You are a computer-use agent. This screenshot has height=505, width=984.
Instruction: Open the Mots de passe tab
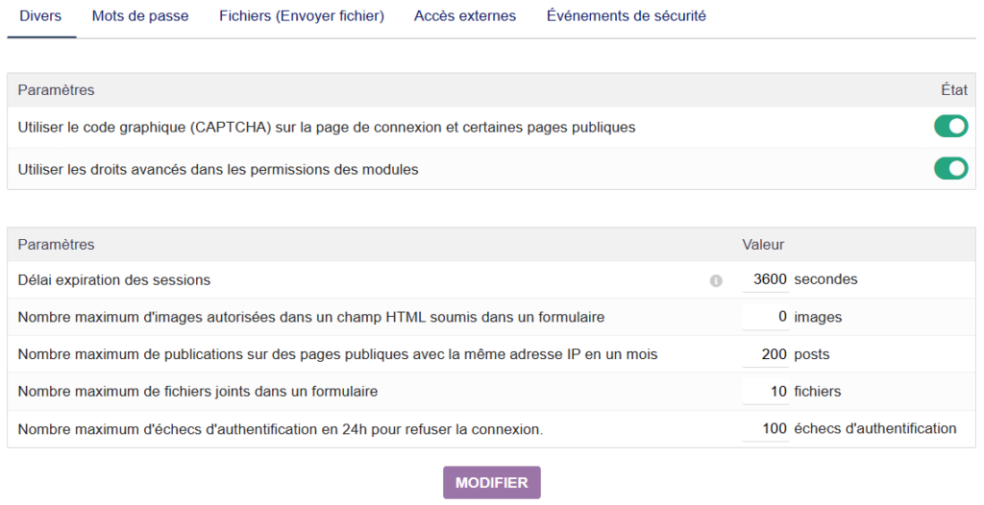pyautogui.click(x=140, y=16)
